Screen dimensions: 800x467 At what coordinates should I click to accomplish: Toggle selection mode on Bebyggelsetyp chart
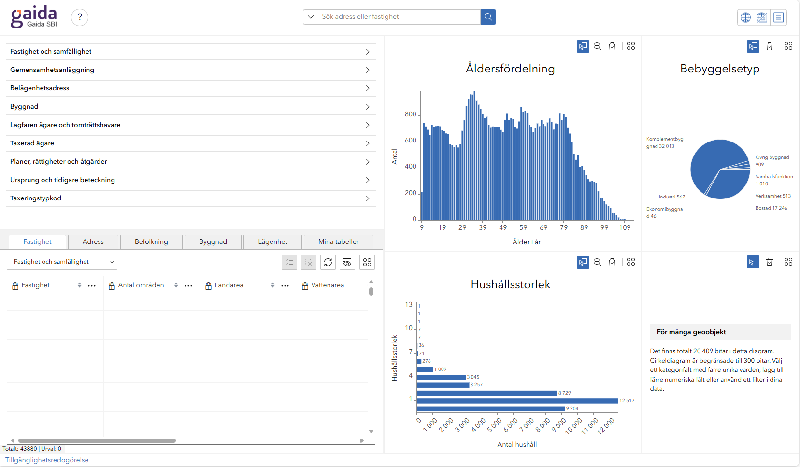pyautogui.click(x=753, y=46)
